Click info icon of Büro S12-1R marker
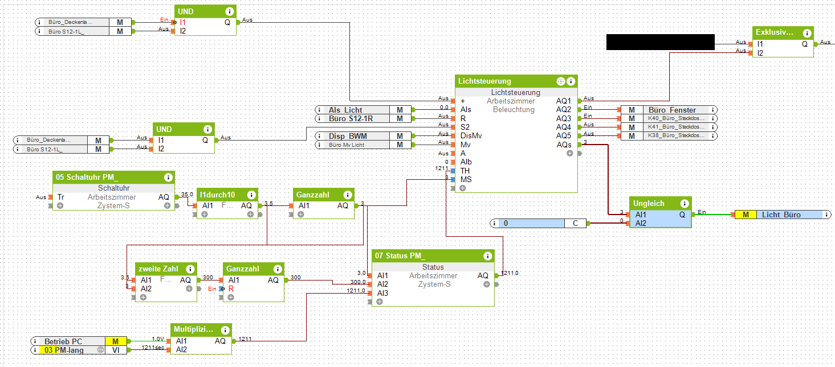 click(x=319, y=118)
